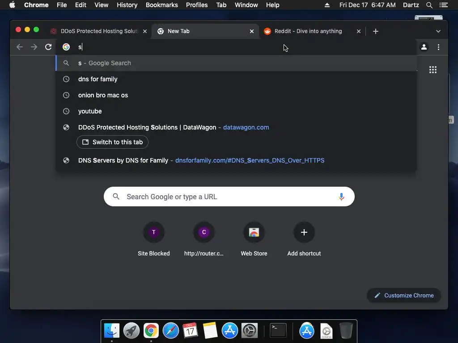The height and width of the screenshot is (343, 458).
Task: Open the File menu
Action: pos(62,5)
